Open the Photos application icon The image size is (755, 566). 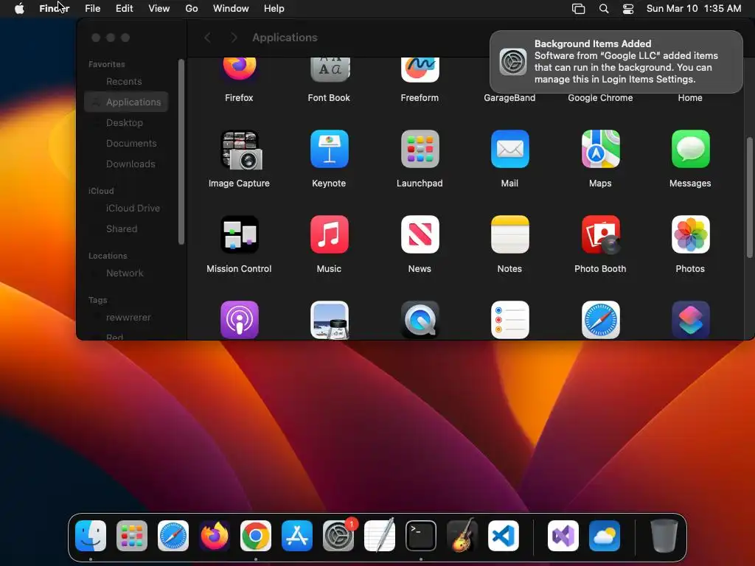pos(690,234)
